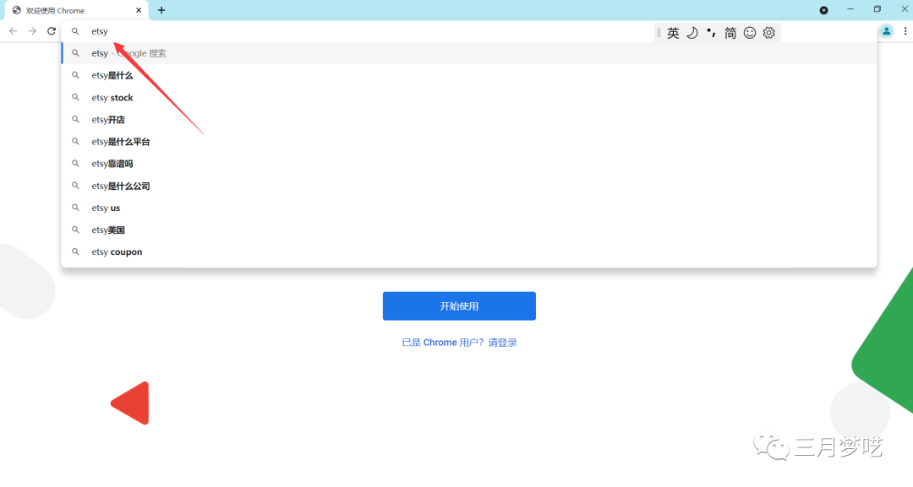Click the search icon beside etsy us

tap(75, 208)
